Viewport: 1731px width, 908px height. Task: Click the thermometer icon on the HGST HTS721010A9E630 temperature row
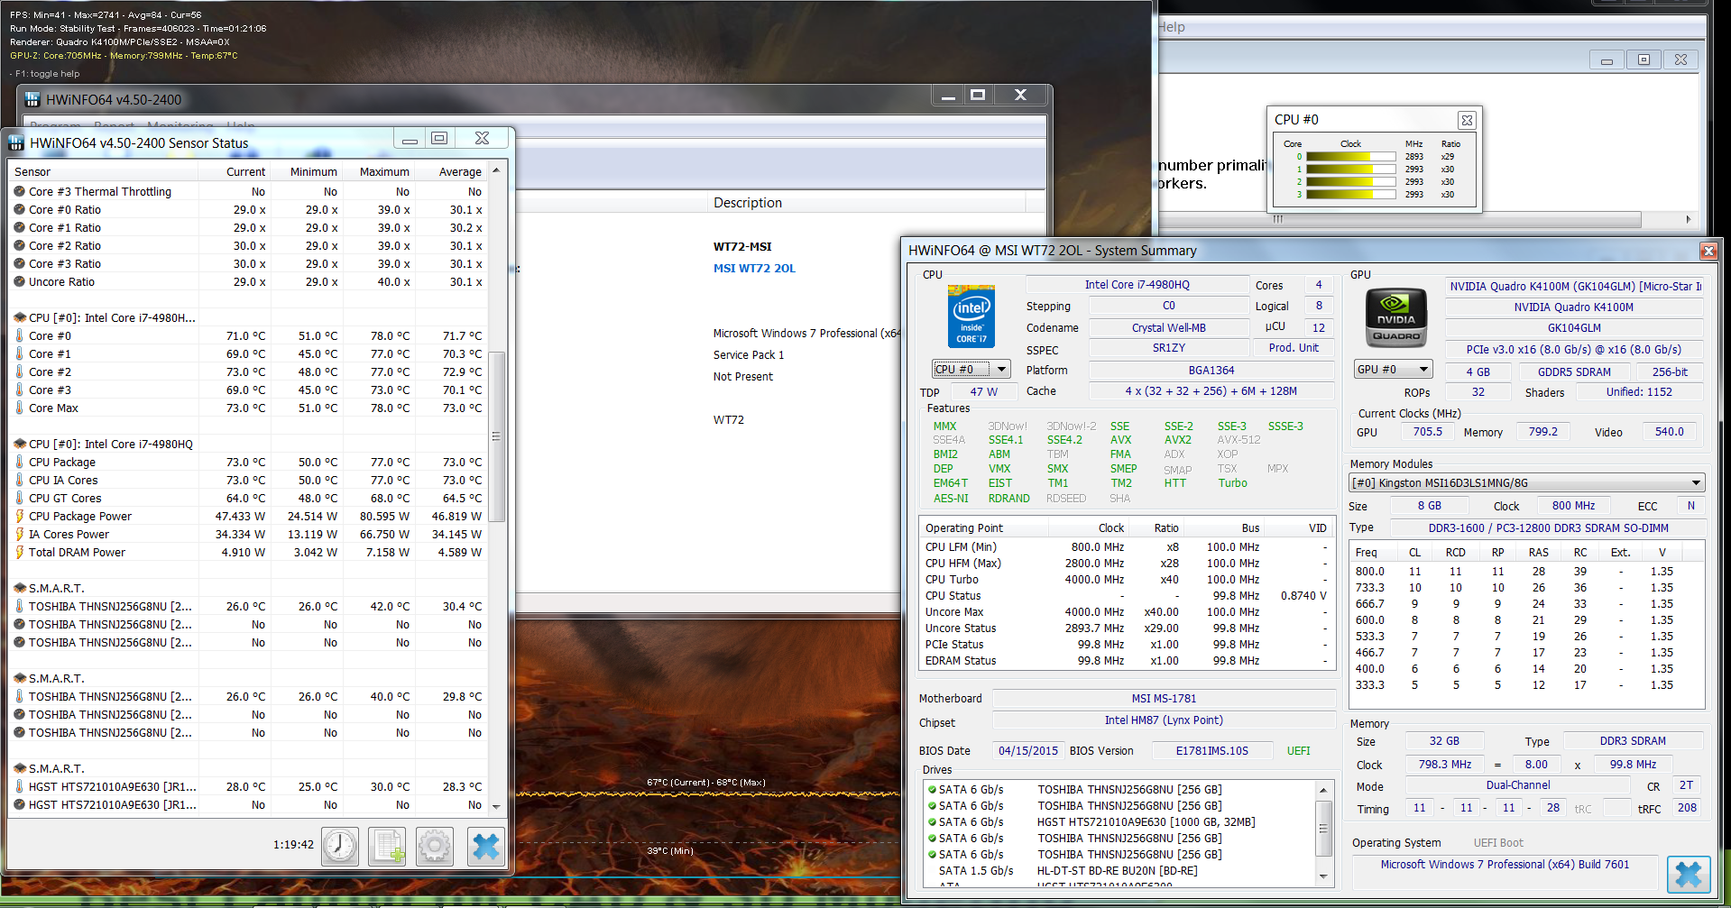pos(19,786)
